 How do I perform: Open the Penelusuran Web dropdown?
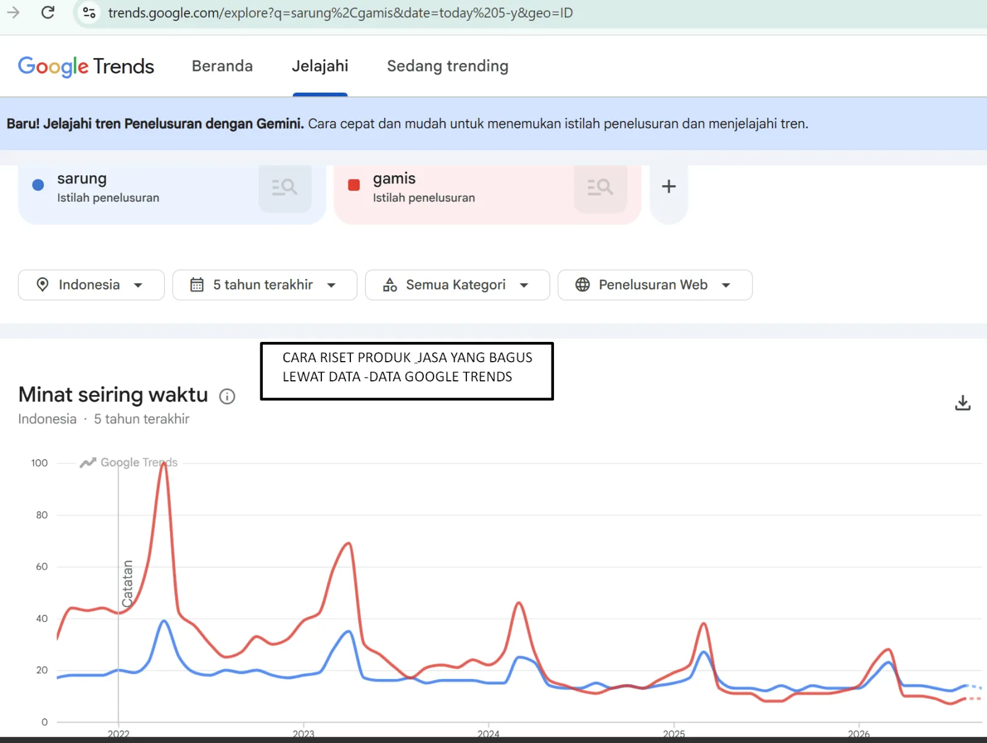pos(655,285)
